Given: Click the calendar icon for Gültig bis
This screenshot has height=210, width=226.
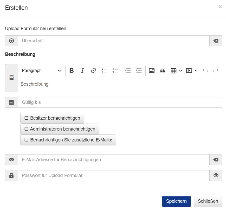Looking at the screenshot, I should pyautogui.click(x=11, y=102).
